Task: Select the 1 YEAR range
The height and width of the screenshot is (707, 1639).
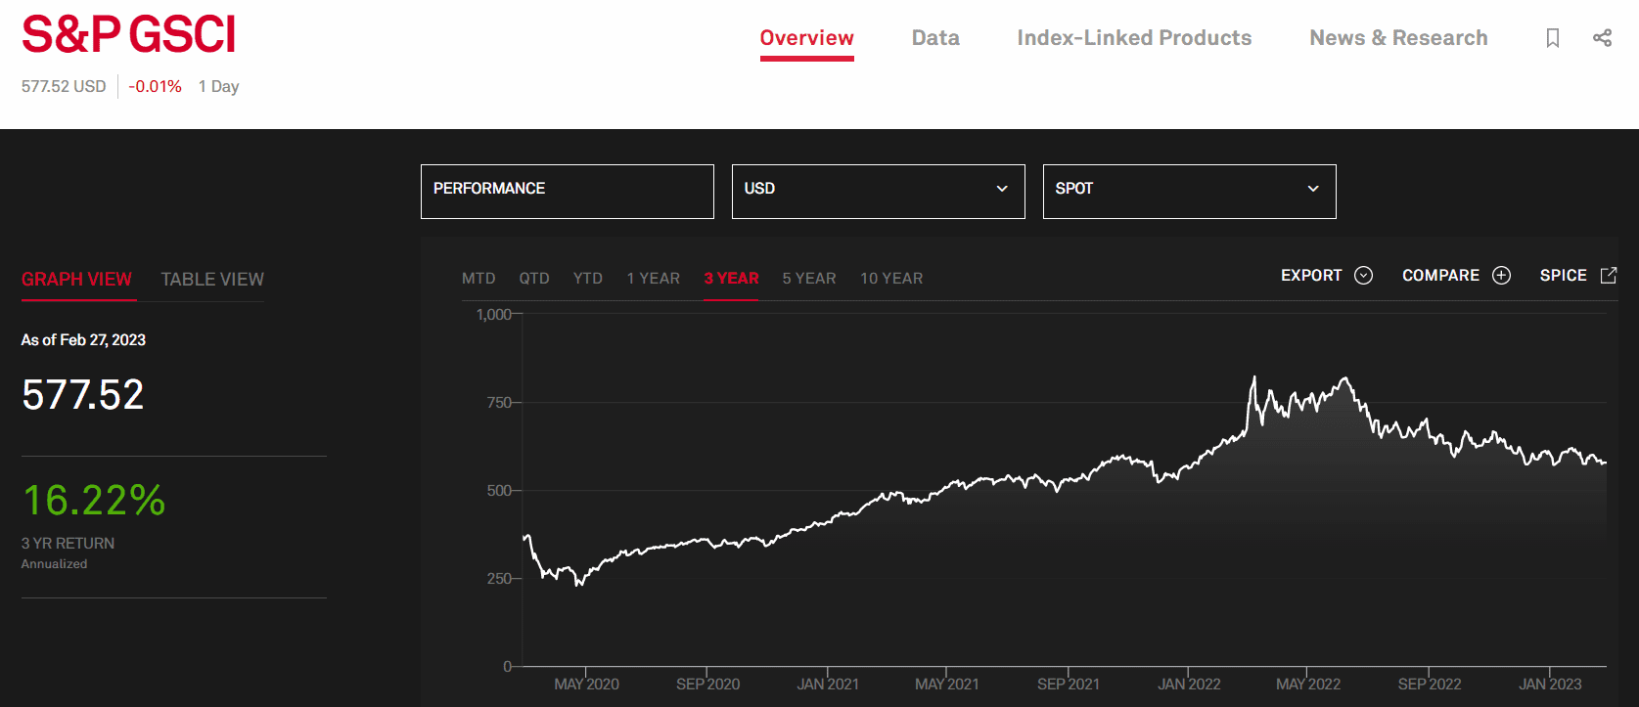Action: [654, 279]
